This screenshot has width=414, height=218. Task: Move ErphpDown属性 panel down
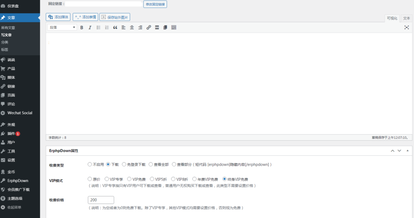coord(399,151)
